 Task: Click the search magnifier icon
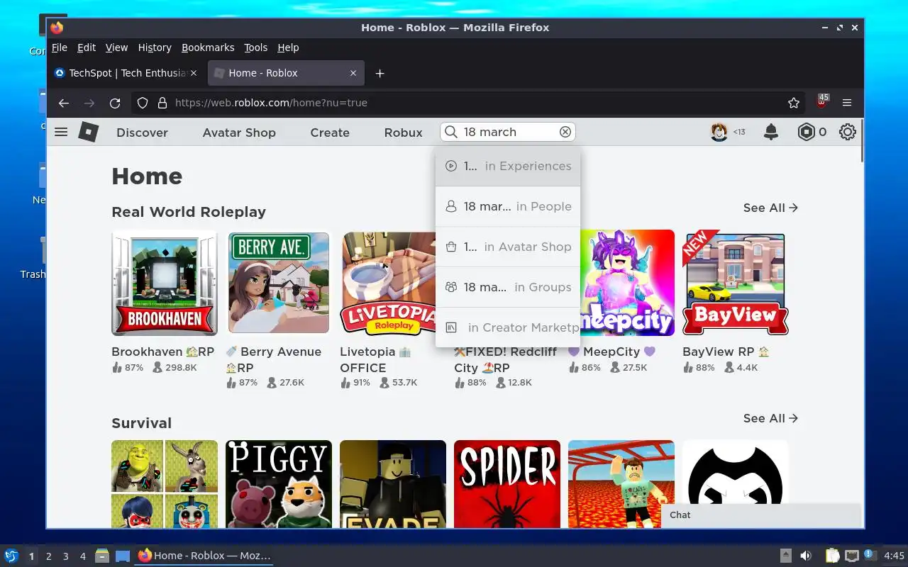(x=451, y=132)
